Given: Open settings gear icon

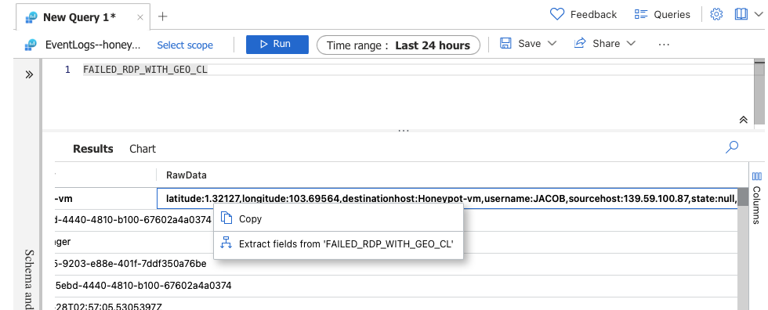Looking at the screenshot, I should tap(716, 14).
